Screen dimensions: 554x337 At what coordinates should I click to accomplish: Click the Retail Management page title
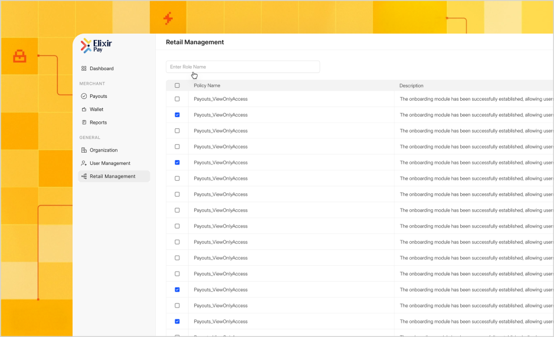[195, 42]
